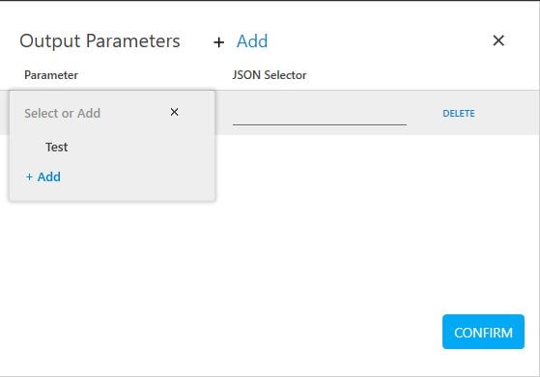Click the gray gap between the selector field and DELETE

point(424,113)
